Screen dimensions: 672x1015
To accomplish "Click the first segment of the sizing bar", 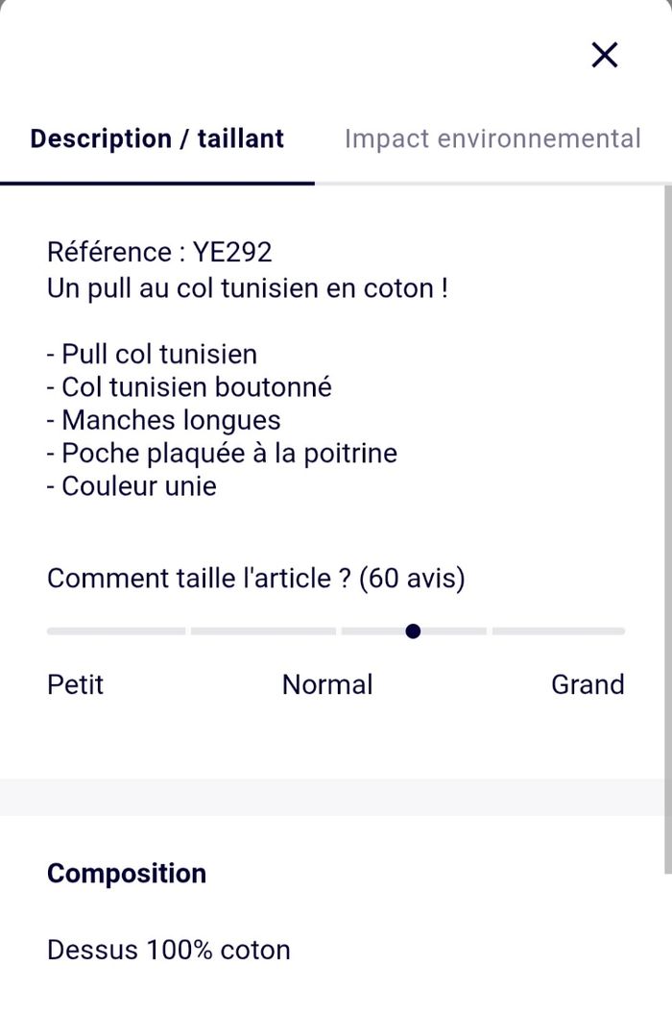I will click(116, 631).
